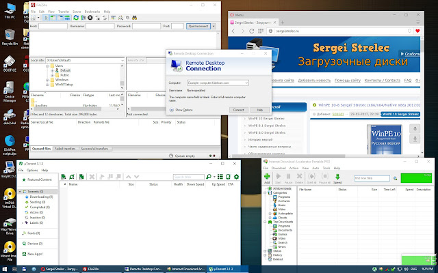The image size is (438, 273).
Task: Open the Local site path dropdown
Action: 123,60
